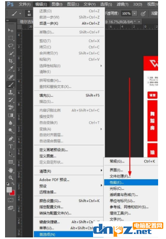The image size is (166, 239).
Task: Choose Fill (Shift+F5) menu item
Action: 69,96
